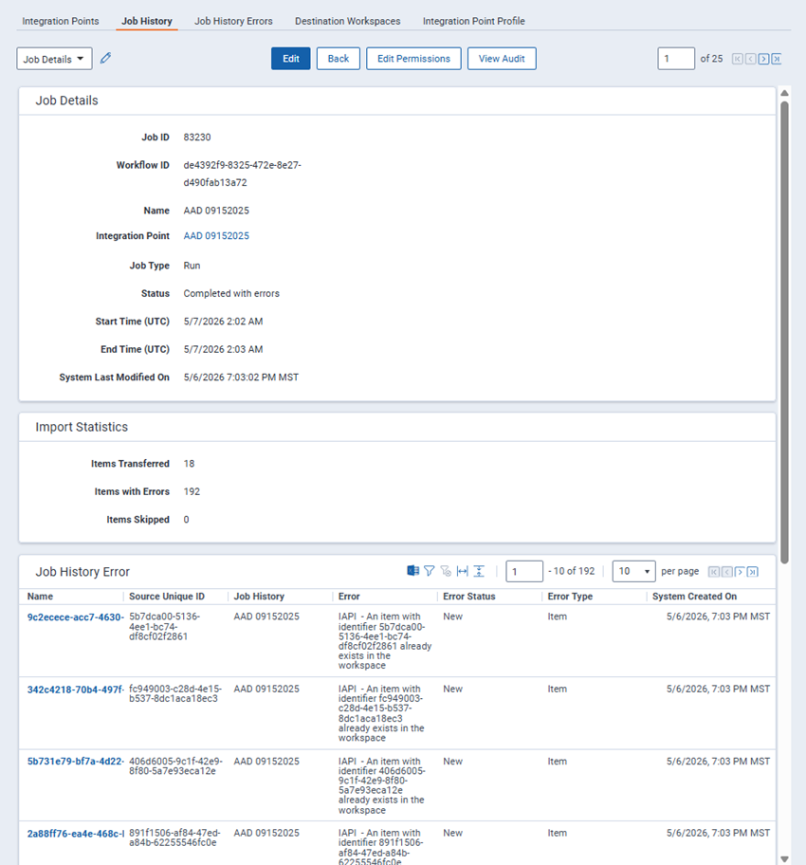Viewport: 806px width, 865px height.
Task: Open error record 342c4218-70b4-497f-
Action: (x=76, y=689)
